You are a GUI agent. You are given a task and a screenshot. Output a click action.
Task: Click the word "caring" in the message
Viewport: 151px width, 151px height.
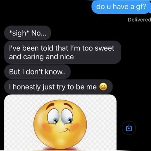coord(33,57)
